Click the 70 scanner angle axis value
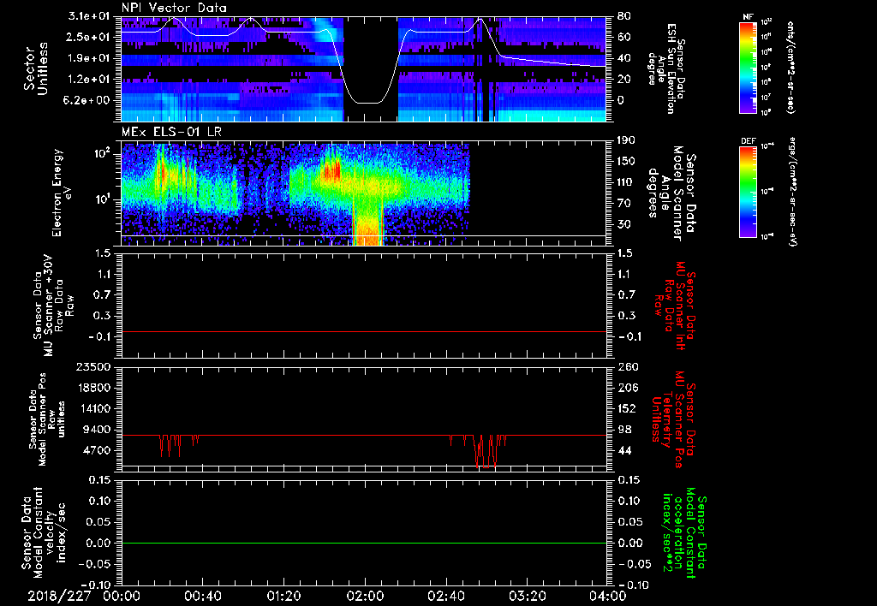The width and height of the screenshot is (877, 606). pyautogui.click(x=623, y=204)
